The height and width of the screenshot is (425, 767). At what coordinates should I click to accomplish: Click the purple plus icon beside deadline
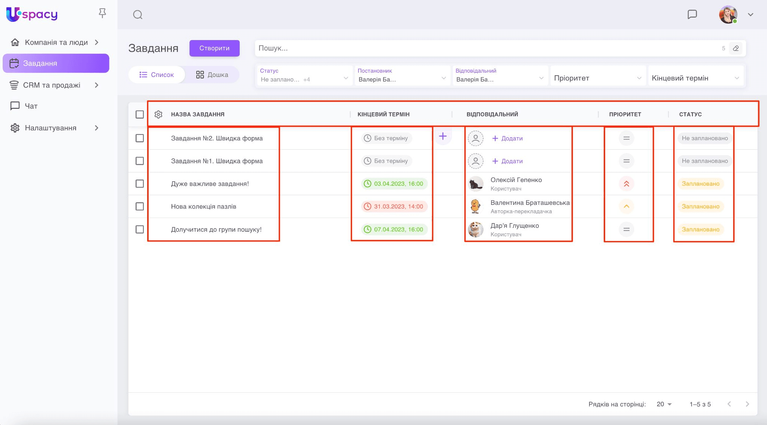pos(443,136)
